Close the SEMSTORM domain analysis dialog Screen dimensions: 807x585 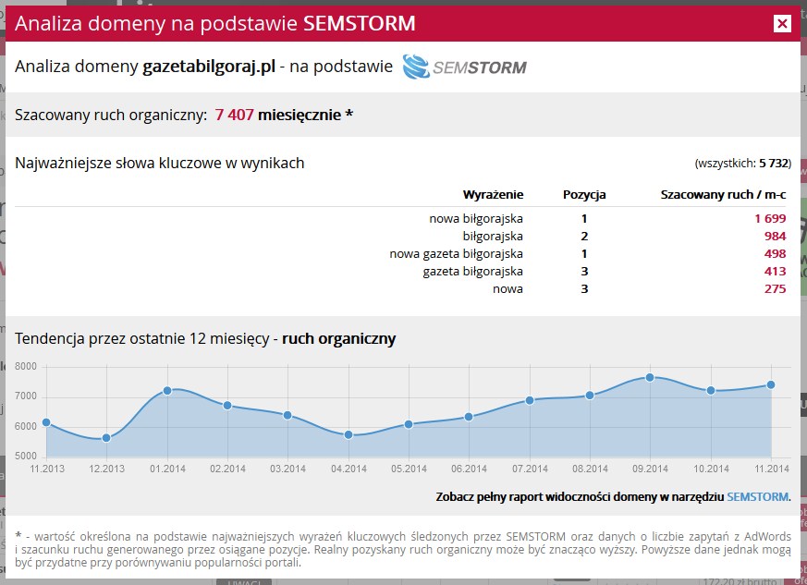pyautogui.click(x=782, y=23)
